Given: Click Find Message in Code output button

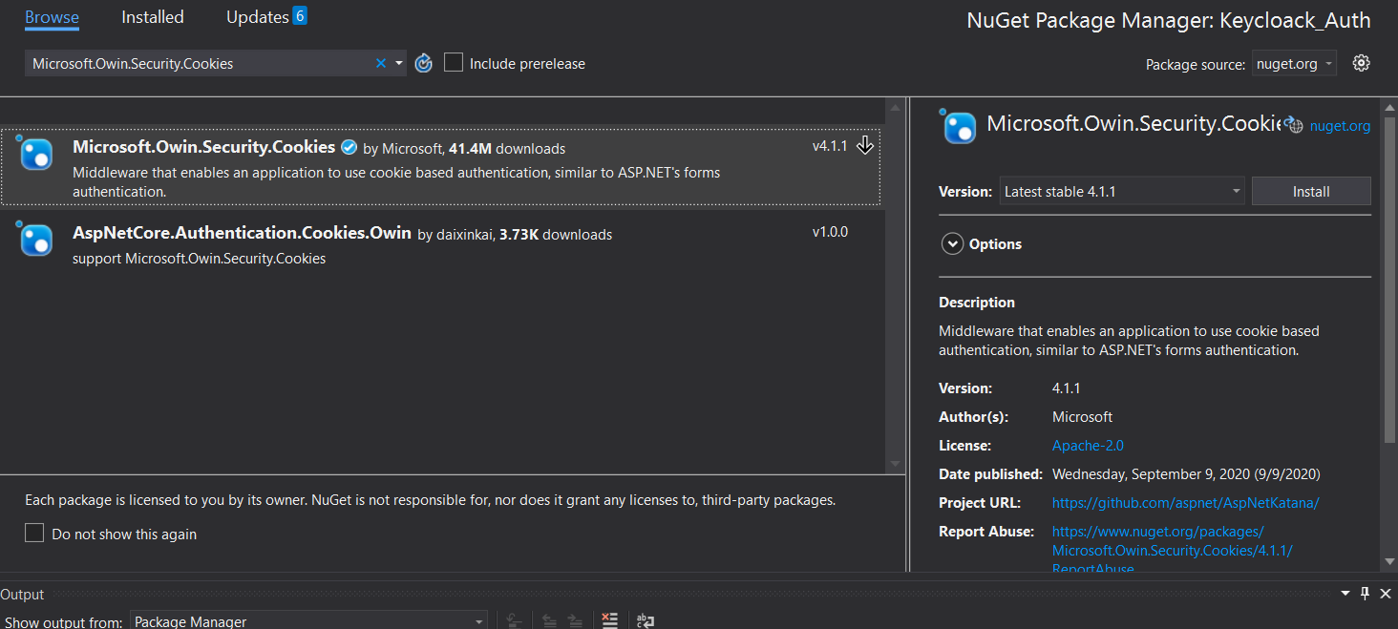Looking at the screenshot, I should click(x=514, y=620).
